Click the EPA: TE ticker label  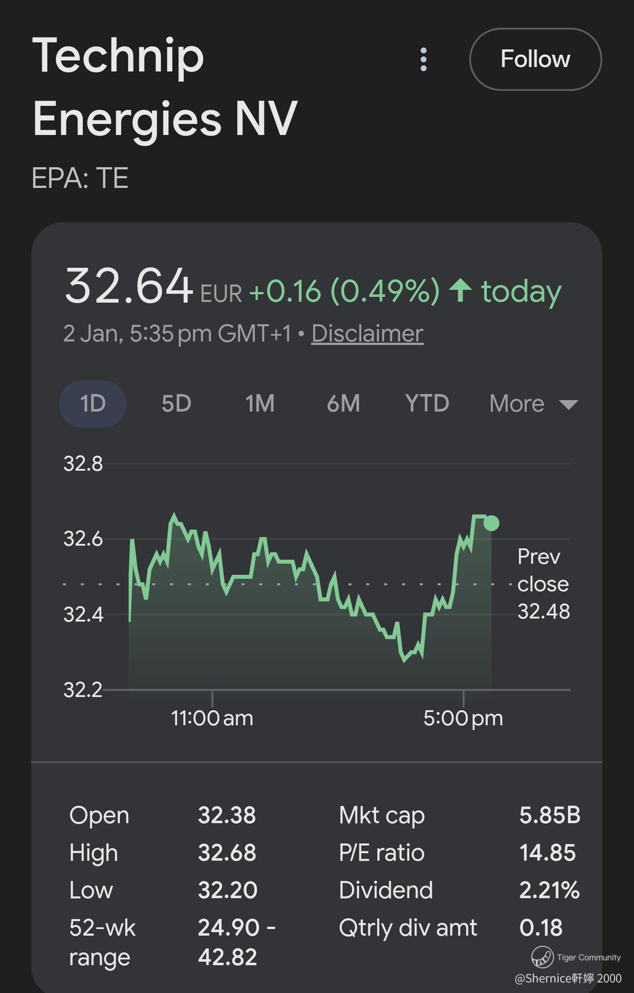click(x=80, y=178)
